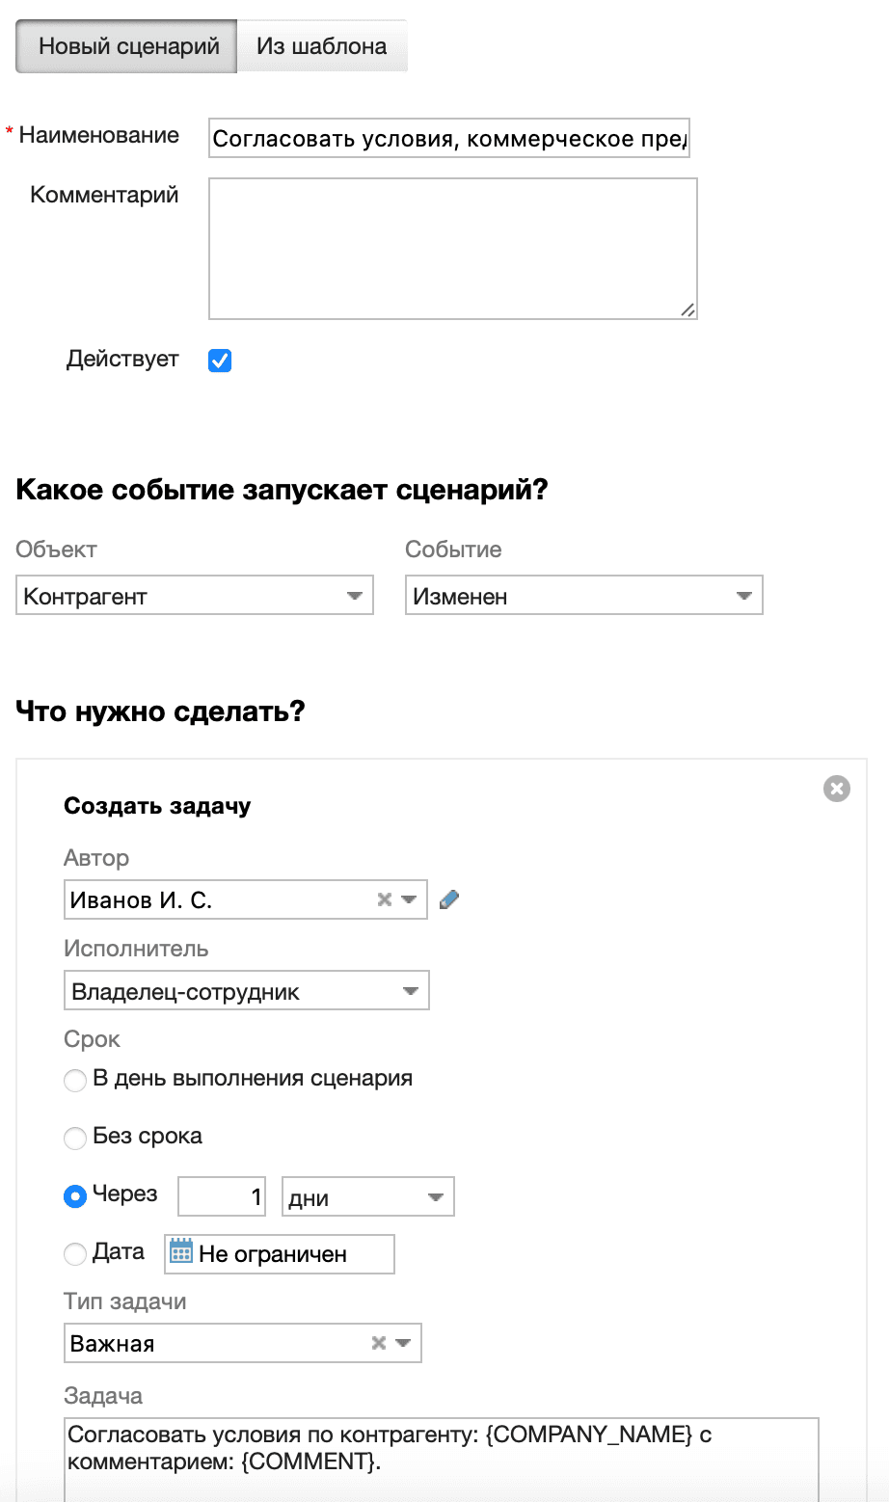Click the Не ограничен date field
Screen dimensions: 889x1502
click(x=270, y=1252)
